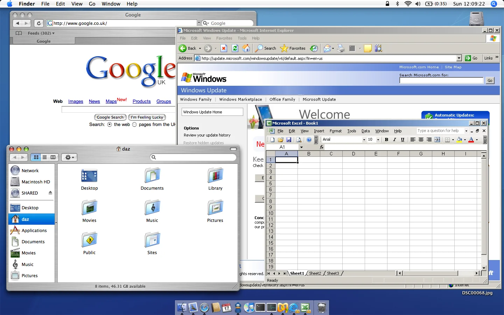The width and height of the screenshot is (504, 315).
Task: Click the Search Microsoft.com input field
Action: [441, 80]
